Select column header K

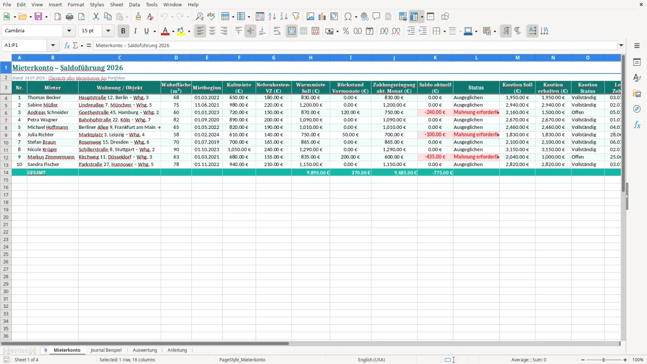(x=435, y=58)
